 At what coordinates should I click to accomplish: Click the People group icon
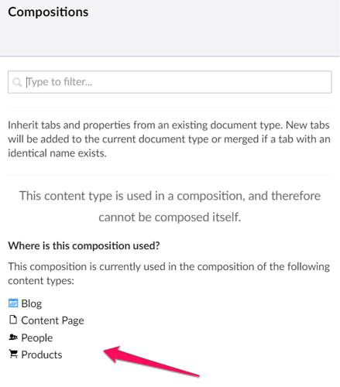[13, 337]
